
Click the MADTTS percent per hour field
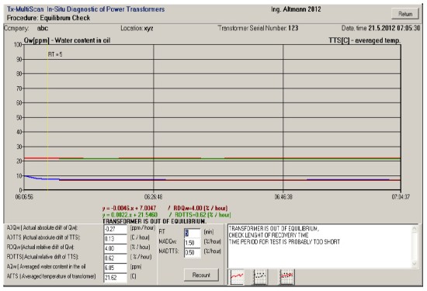pos(193,252)
